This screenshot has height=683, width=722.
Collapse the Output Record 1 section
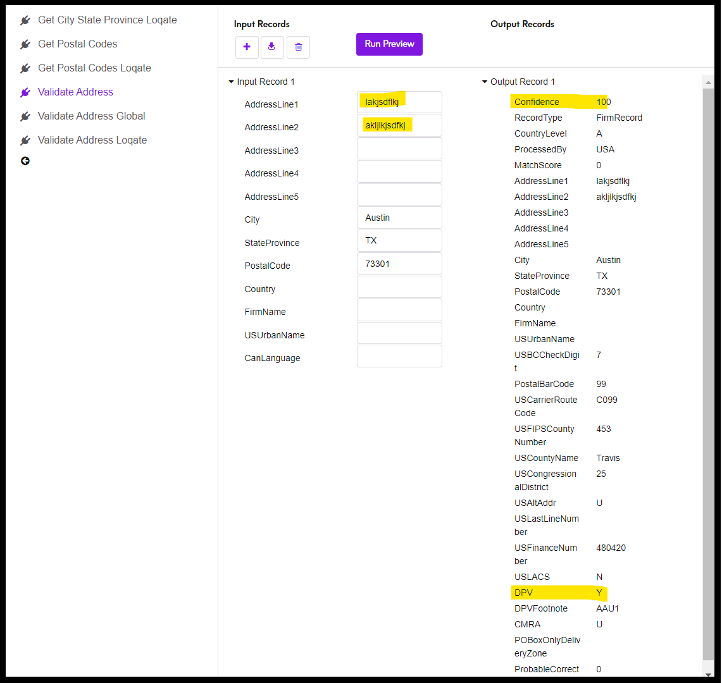(x=485, y=81)
